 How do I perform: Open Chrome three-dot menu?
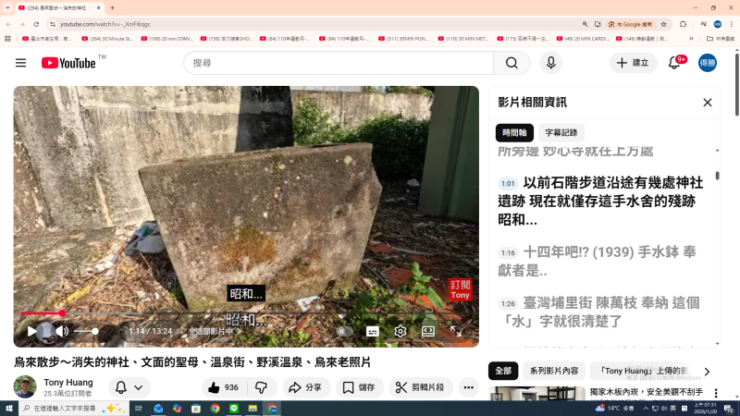coord(732,24)
